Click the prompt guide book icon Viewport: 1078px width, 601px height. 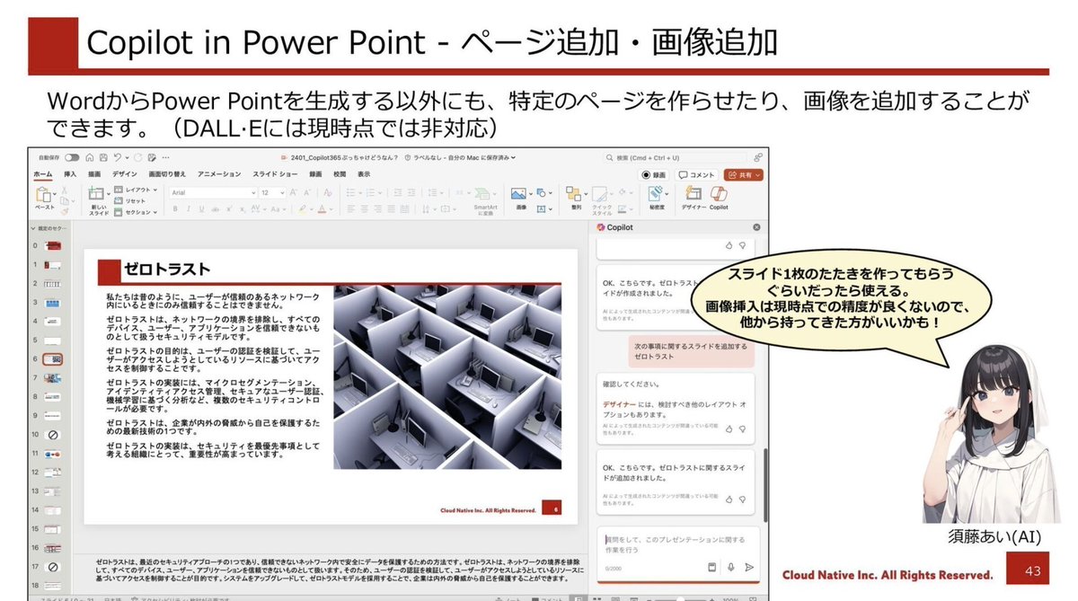[711, 567]
